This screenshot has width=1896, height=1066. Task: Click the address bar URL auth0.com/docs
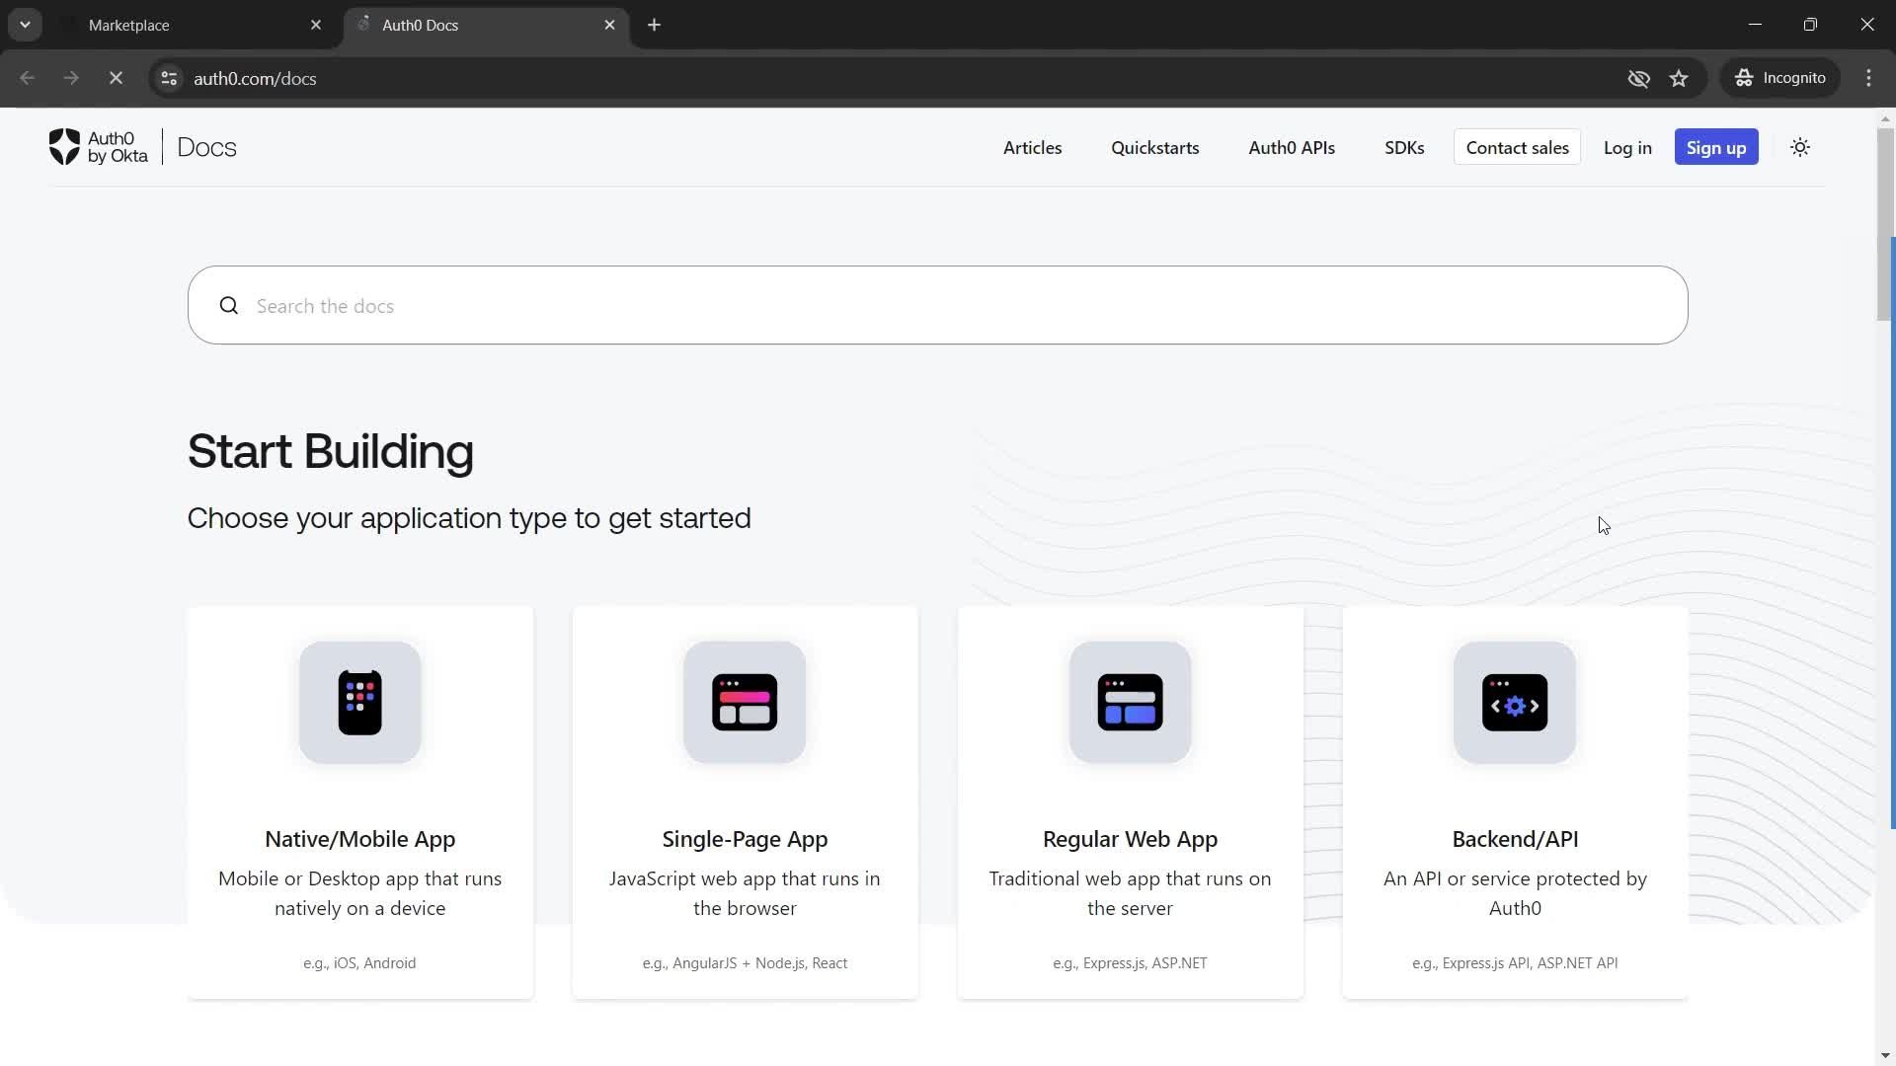255,78
